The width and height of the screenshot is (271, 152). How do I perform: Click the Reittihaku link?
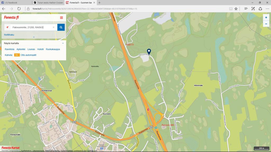click(x=9, y=35)
